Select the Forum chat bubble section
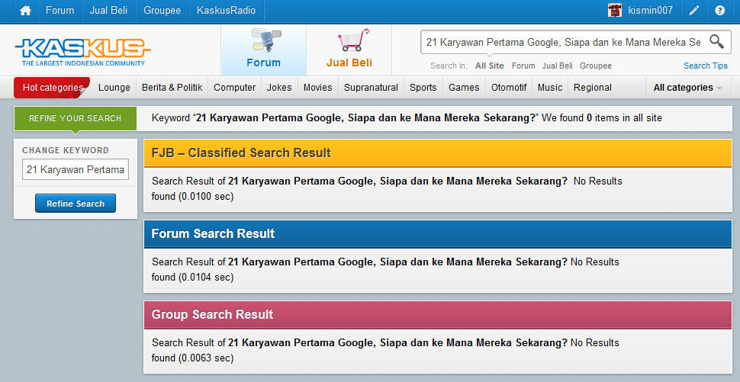The image size is (740, 382). click(263, 50)
